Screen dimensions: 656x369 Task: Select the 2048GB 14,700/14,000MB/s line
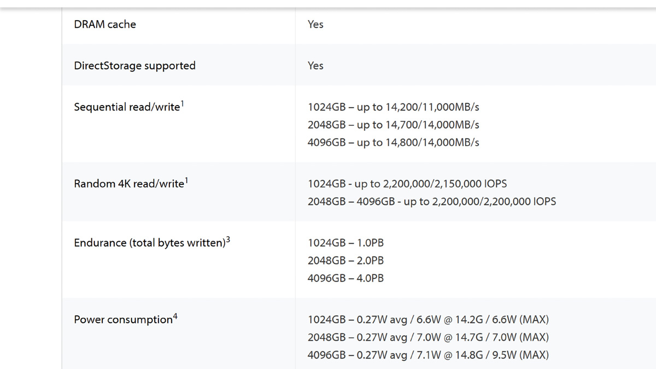pyautogui.click(x=393, y=125)
